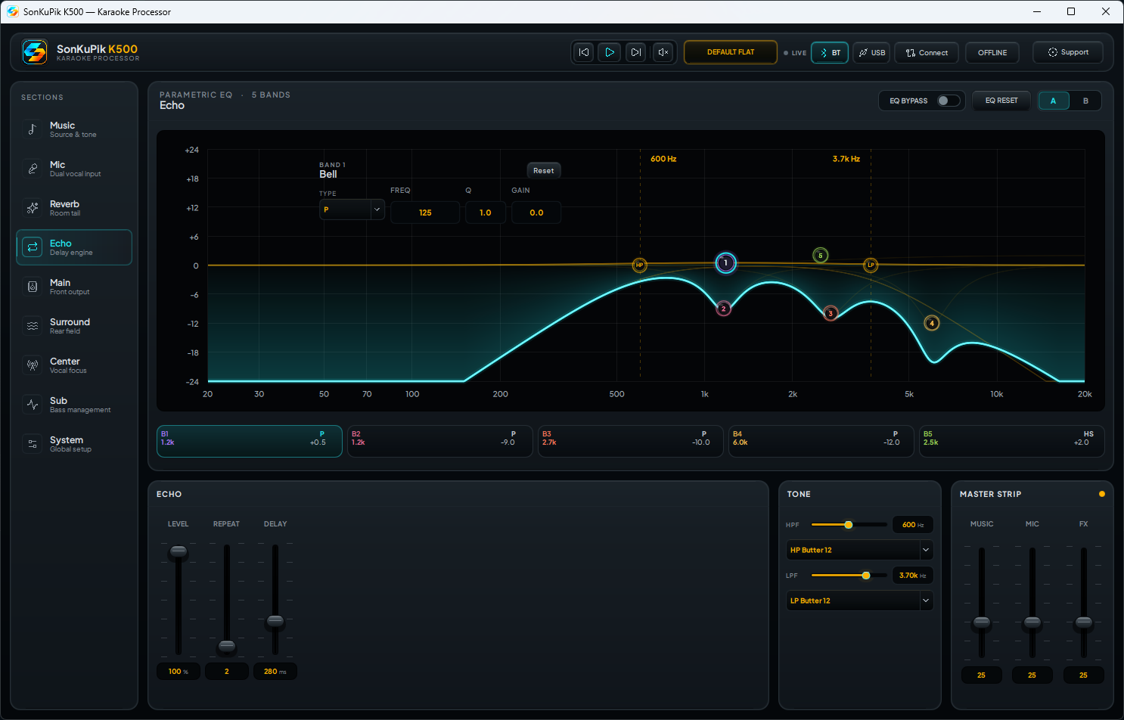The image size is (1124, 720).
Task: Click the Music note section icon
Action: (33, 129)
